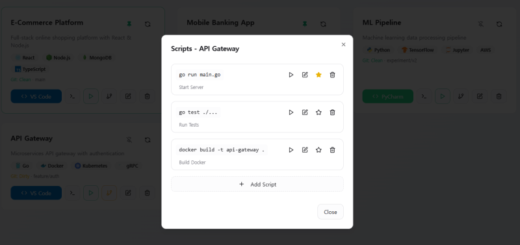Run the 'go run main.go' script
This screenshot has height=245, width=520.
click(x=291, y=75)
